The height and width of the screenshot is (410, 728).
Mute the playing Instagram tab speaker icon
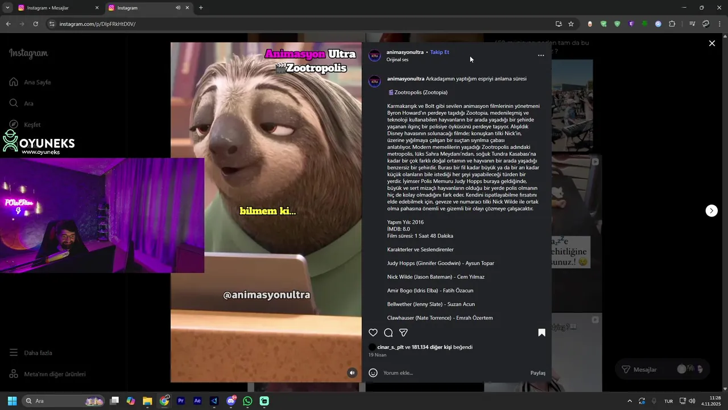coord(178,8)
